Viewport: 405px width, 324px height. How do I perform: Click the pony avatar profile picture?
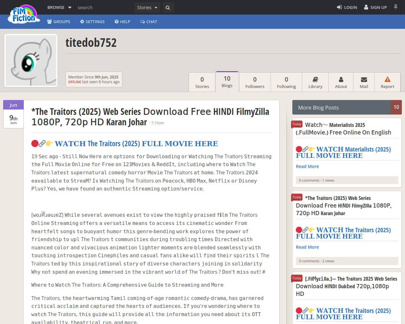pyautogui.click(x=31, y=60)
